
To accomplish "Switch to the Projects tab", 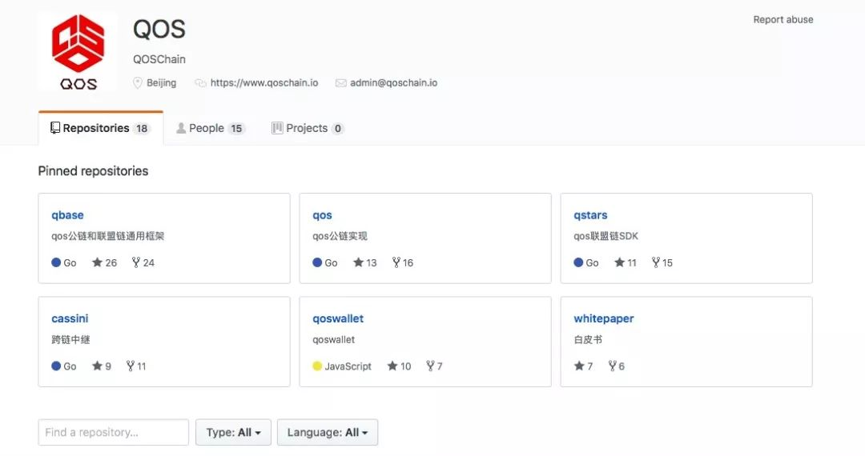I will pos(308,128).
